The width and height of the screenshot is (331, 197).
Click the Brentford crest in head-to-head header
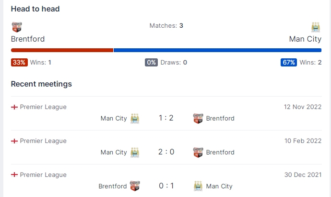pos(17,27)
